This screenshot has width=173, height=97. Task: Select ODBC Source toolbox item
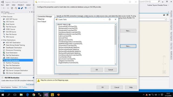pyautogui.click(x=11, y=29)
